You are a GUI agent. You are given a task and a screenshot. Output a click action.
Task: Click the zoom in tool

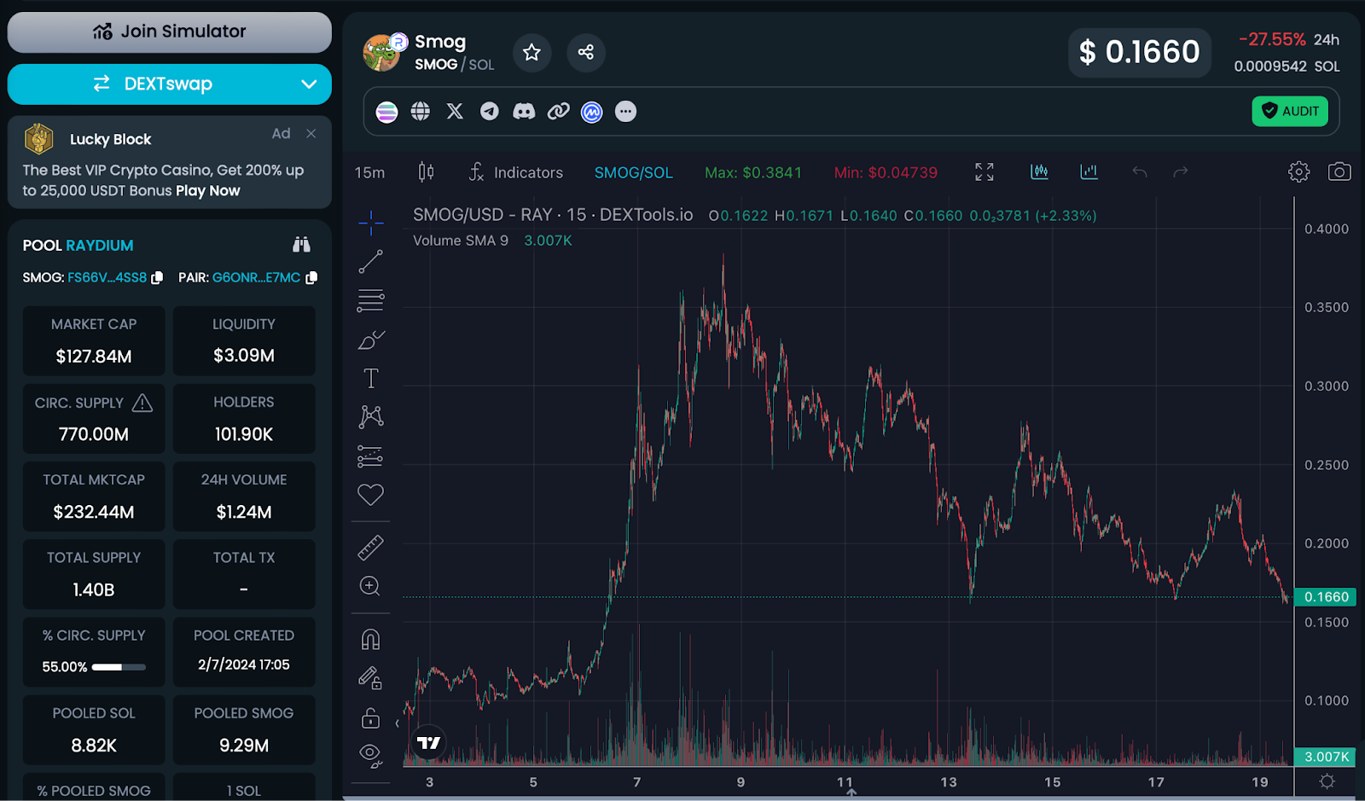click(370, 586)
